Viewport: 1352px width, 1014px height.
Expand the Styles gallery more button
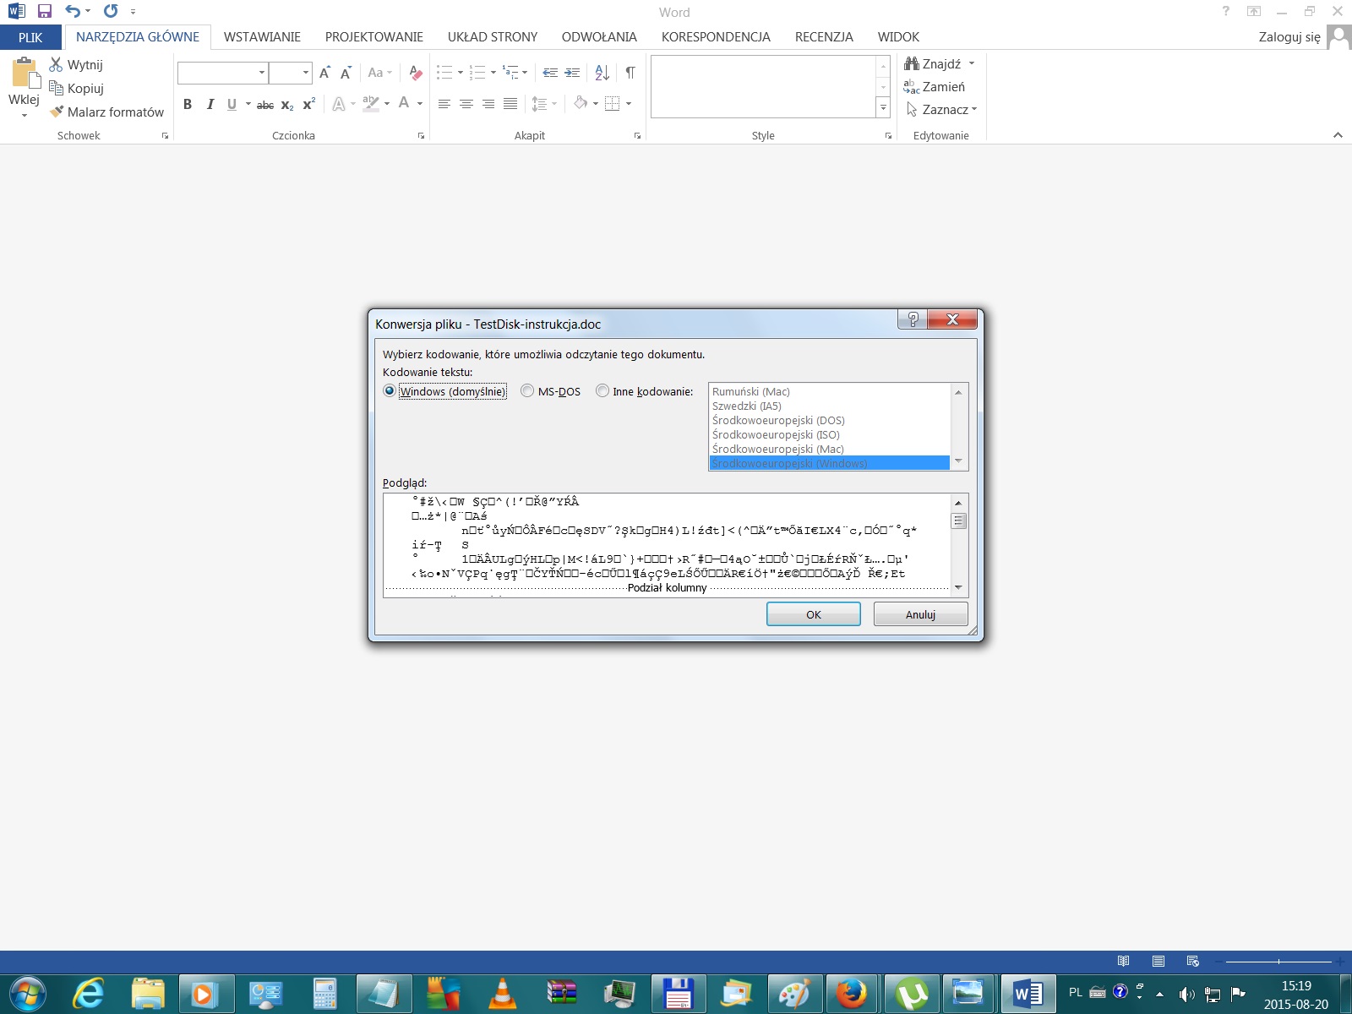point(883,107)
